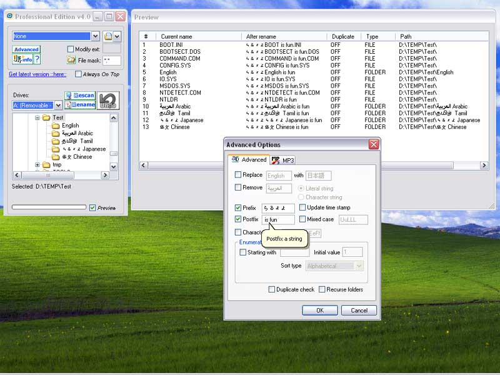Click the Undo button
The height and width of the screenshot is (375, 500).
[108, 100]
